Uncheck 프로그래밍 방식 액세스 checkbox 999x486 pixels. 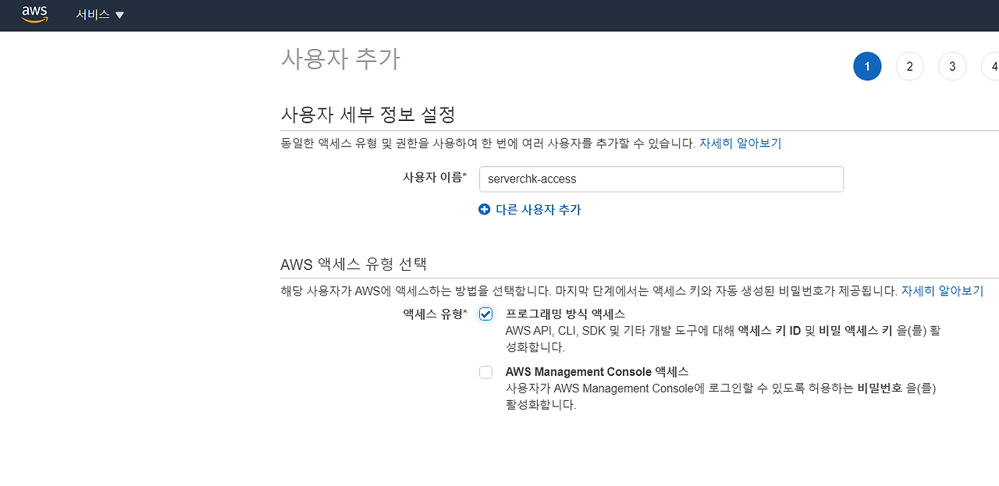pos(485,314)
